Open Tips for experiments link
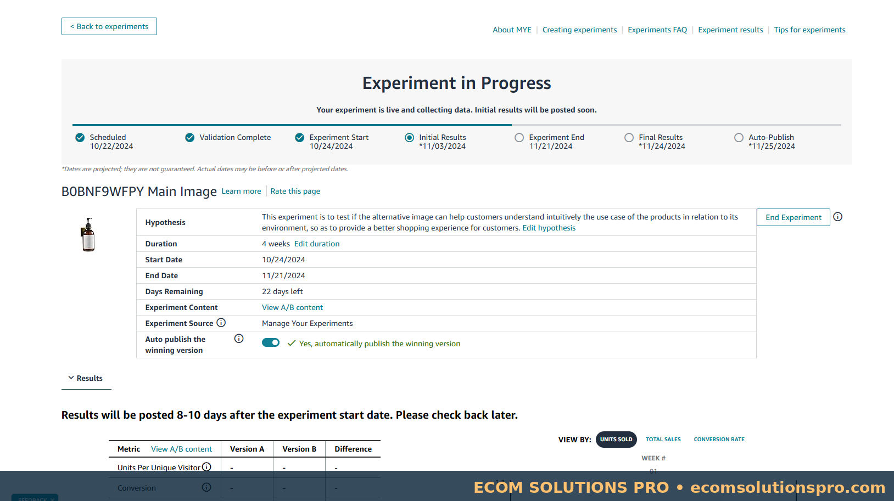 click(x=810, y=30)
